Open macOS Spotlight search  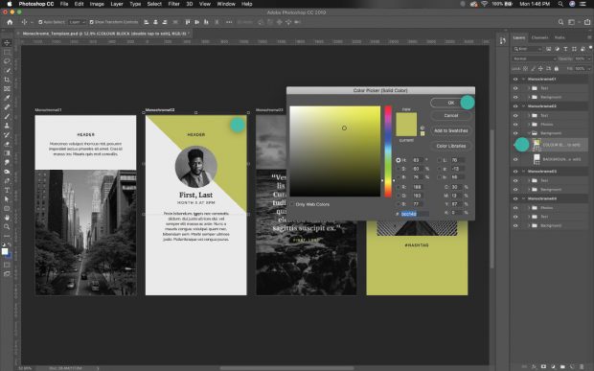tap(560, 4)
